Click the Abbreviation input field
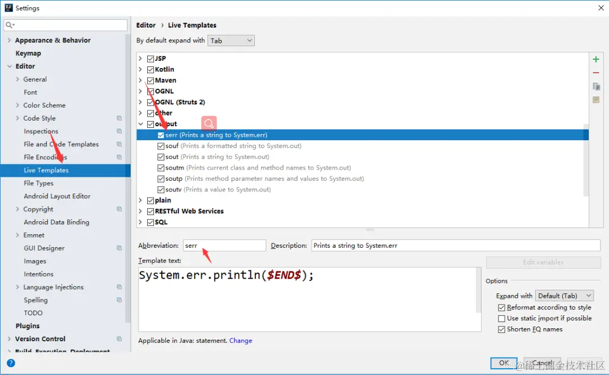This screenshot has height=375, width=609. 224,245
